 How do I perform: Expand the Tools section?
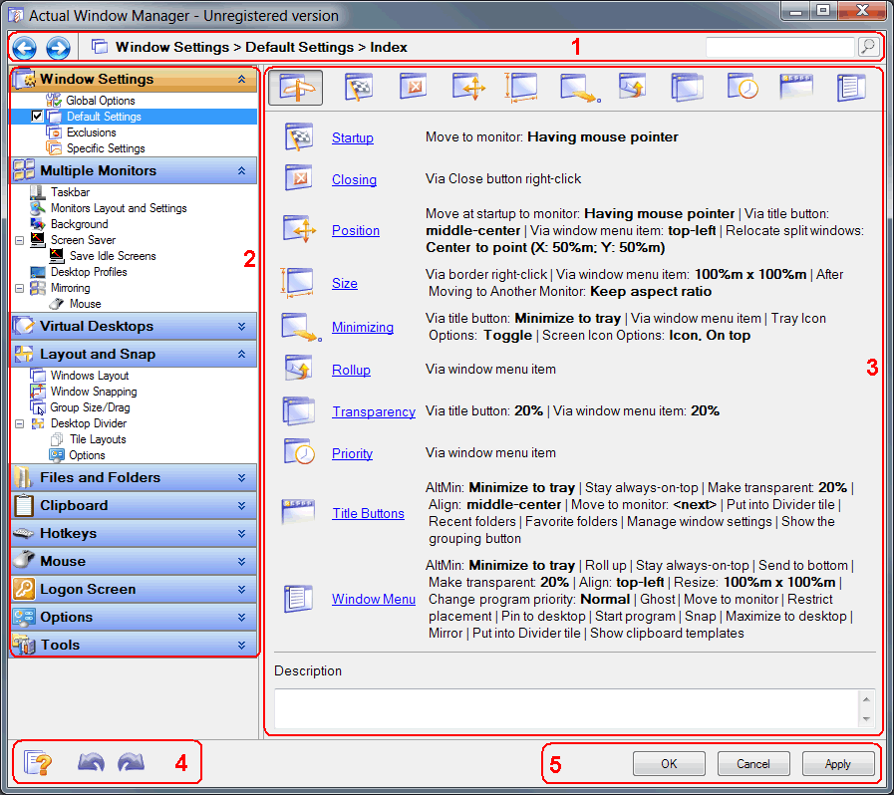point(242,646)
